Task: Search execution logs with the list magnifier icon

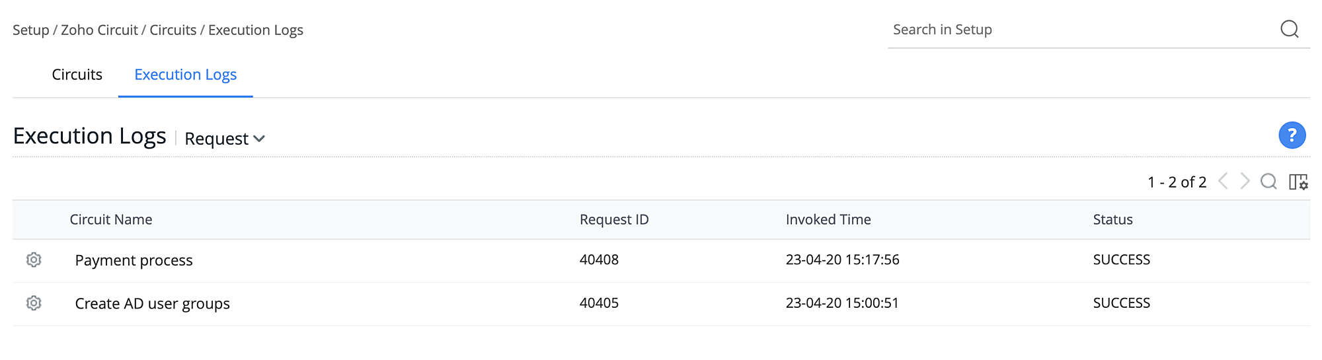Action: click(x=1268, y=182)
